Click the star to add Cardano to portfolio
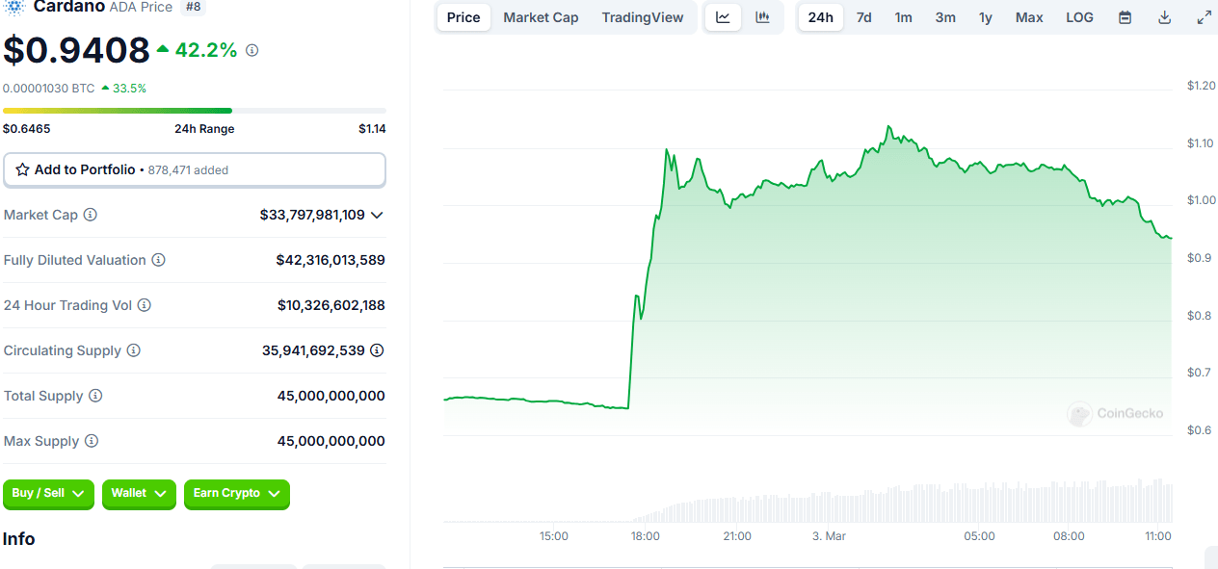Screen dimensions: 1218x569 [21, 168]
